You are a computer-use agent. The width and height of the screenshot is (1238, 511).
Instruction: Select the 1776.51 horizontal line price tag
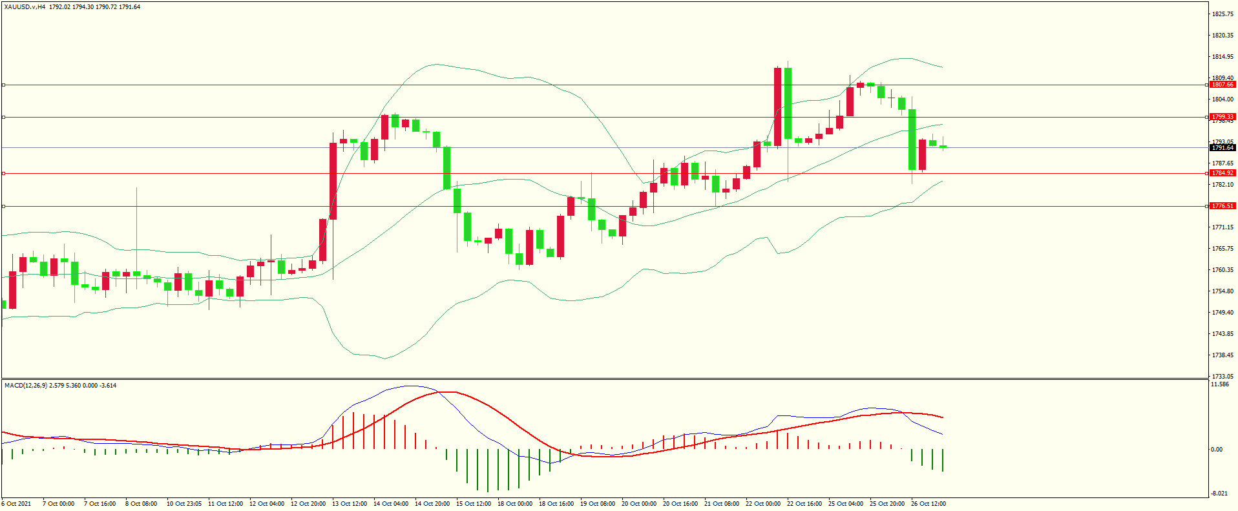coord(1222,206)
